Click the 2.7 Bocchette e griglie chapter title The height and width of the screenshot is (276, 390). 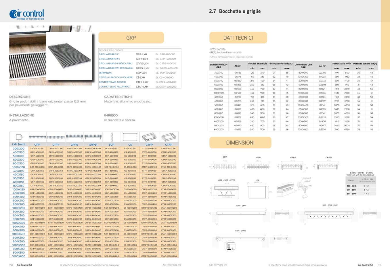coord(235,11)
